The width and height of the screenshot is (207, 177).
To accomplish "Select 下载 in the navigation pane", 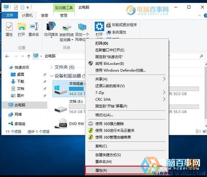I will pos(17,81).
